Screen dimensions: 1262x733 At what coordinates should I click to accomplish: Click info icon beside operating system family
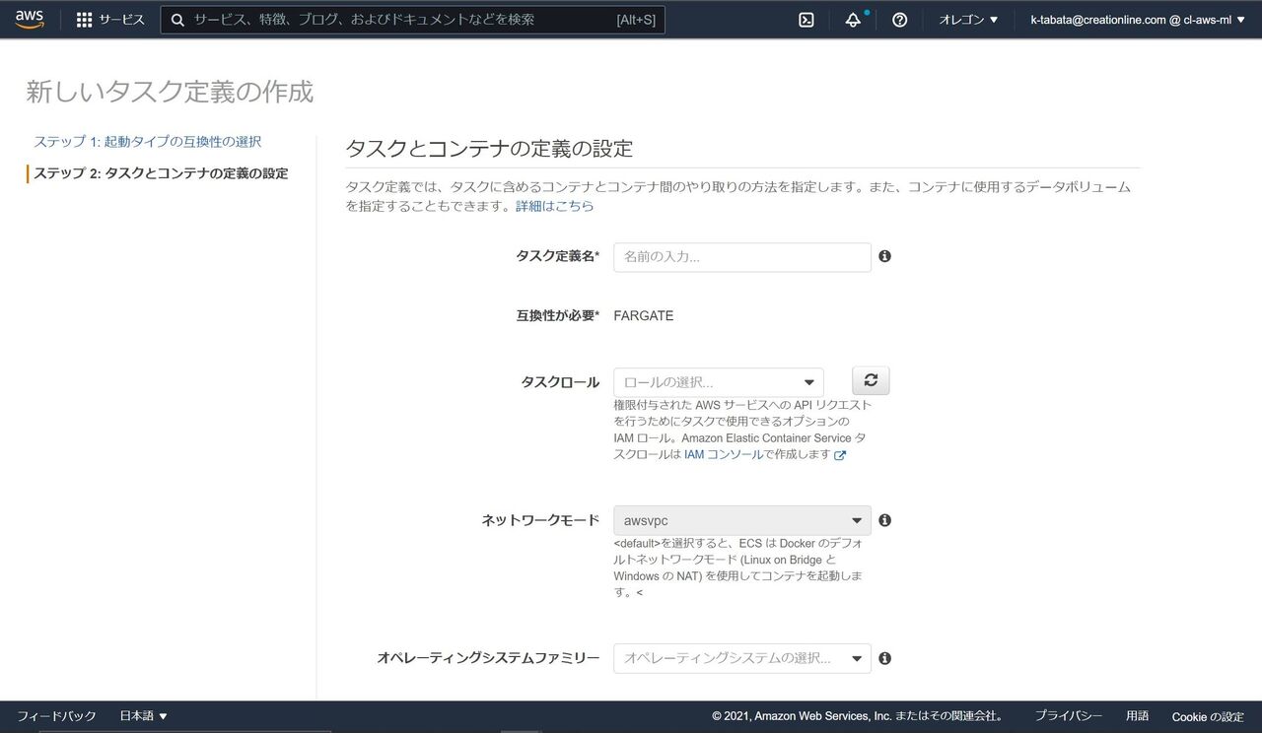(x=884, y=658)
